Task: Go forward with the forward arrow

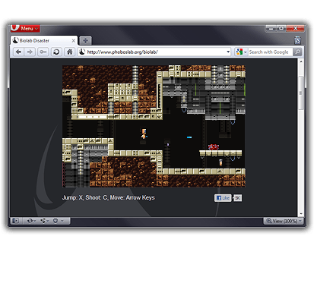Action: (30, 52)
